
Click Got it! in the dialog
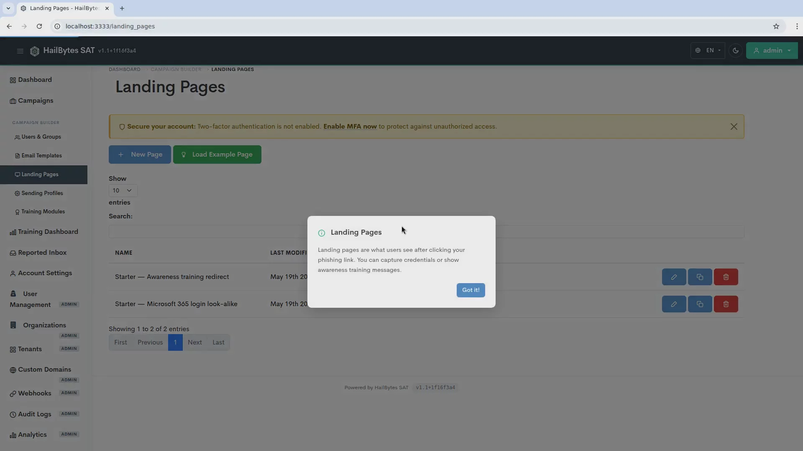point(471,290)
